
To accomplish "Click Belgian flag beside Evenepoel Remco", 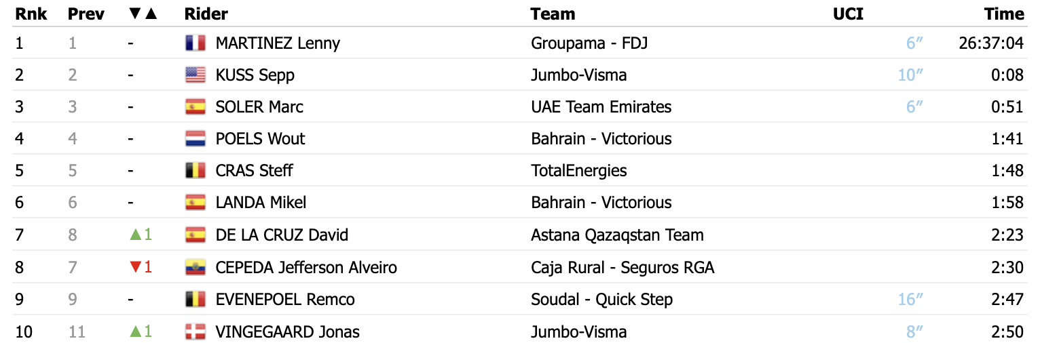I will tap(195, 300).
